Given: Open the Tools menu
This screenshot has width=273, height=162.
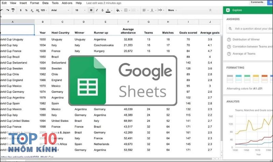Looking at the screenshot, I should (x=55, y=3).
